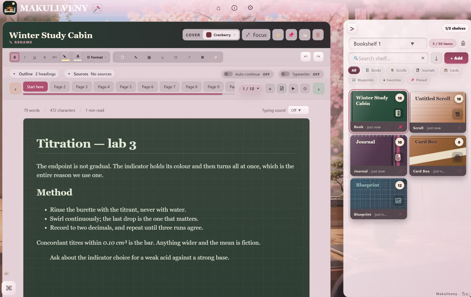Filter shelf to All items
Viewport: 471px width, 297px height.
pyautogui.click(x=354, y=71)
